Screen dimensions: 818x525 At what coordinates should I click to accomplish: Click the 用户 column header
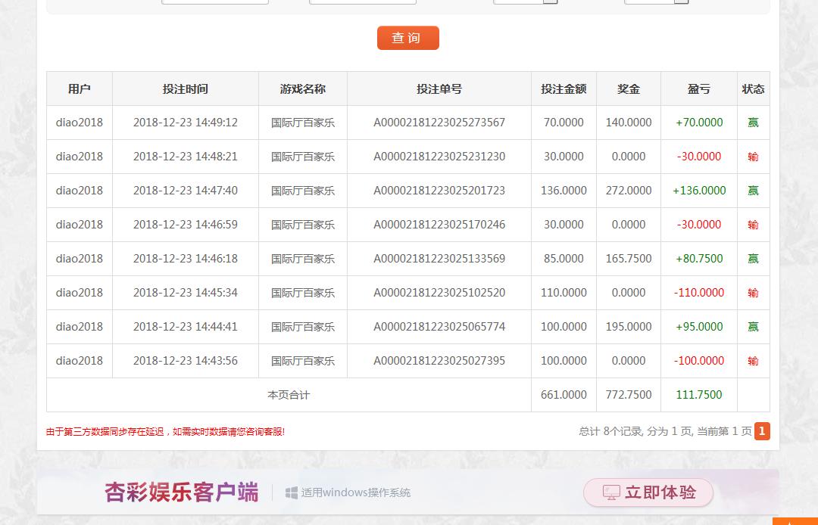click(80, 89)
